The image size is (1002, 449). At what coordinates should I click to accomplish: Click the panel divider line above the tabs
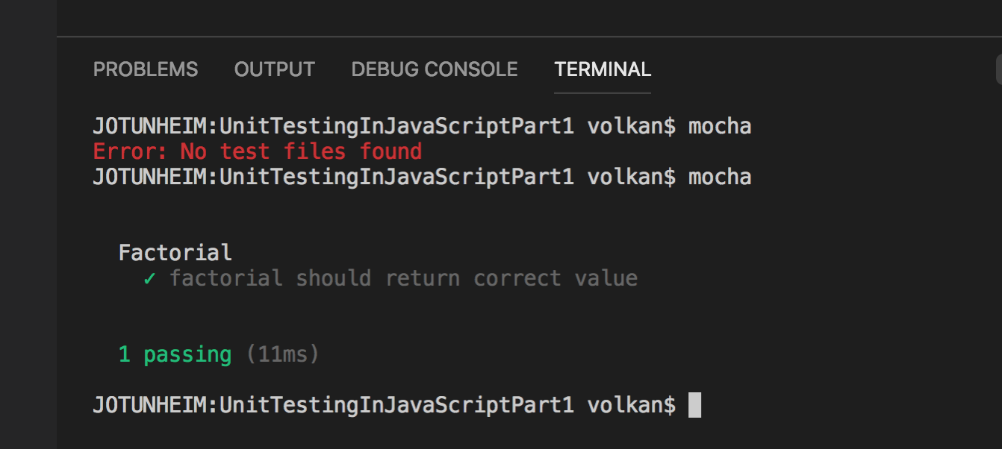coord(523,36)
